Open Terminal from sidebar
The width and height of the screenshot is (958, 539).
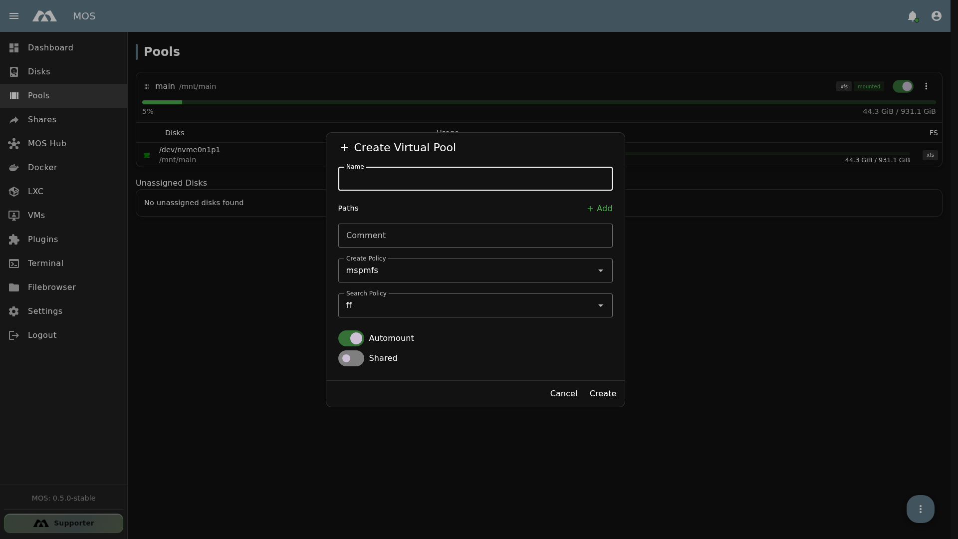63,264
